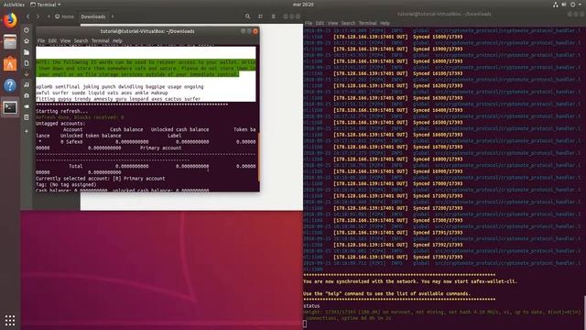Click 'Currently selected account' line
586x330 pixels.
coord(100,179)
